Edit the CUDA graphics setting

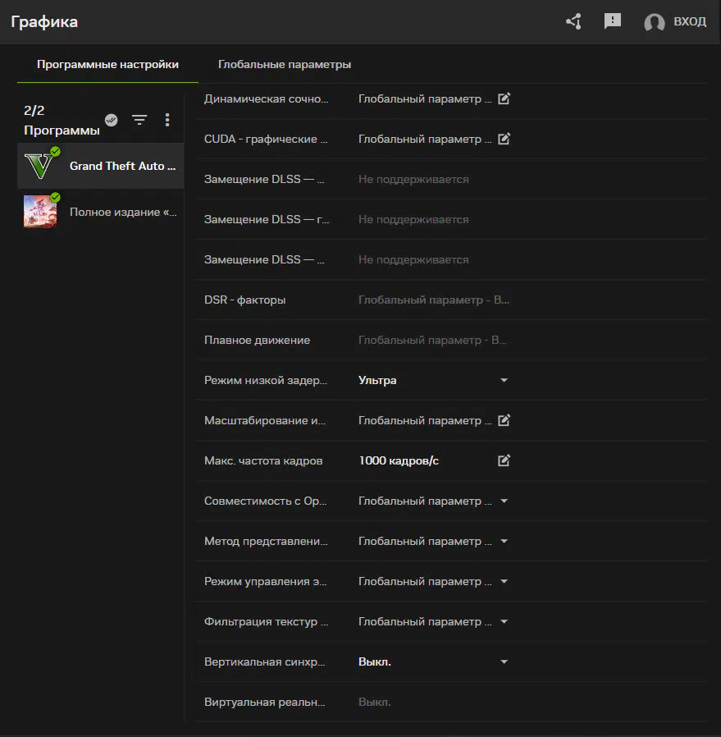[x=504, y=139]
